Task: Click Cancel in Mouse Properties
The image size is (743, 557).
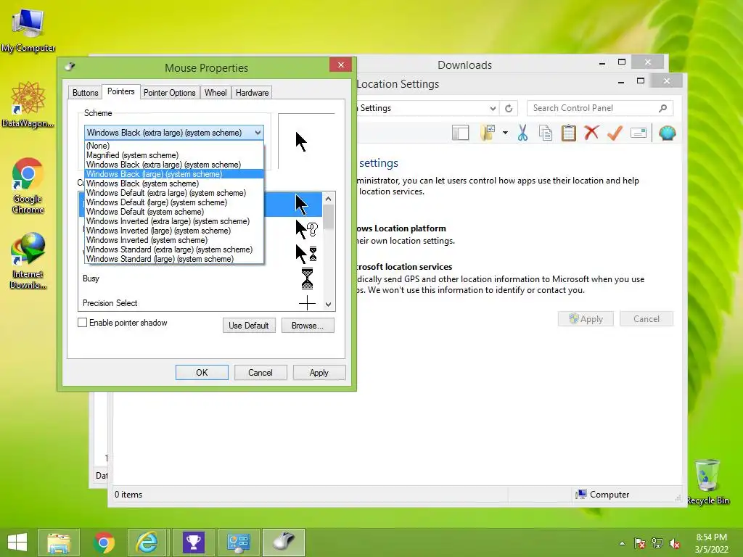Action: coord(260,373)
